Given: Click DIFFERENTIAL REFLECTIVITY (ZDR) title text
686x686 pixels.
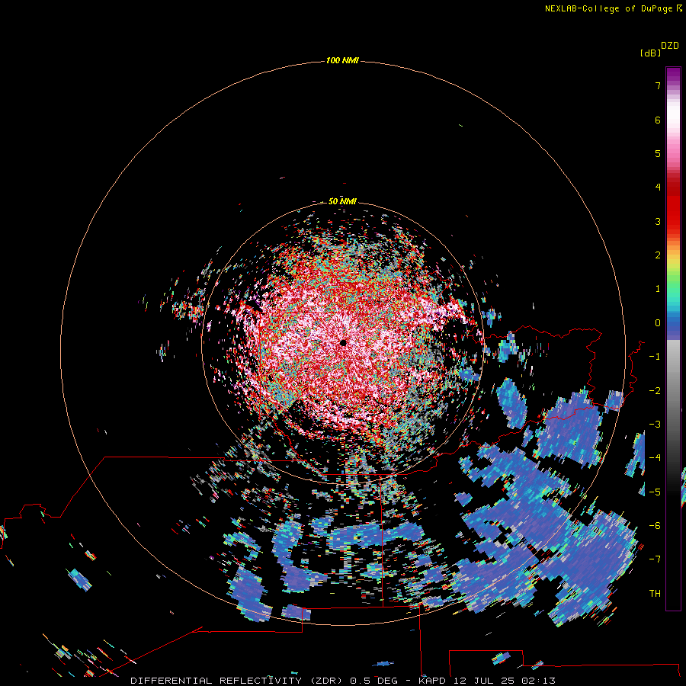Looking at the screenshot, I should click(238, 681).
